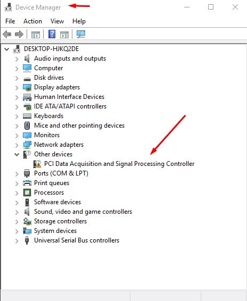Click the Display adapters icon
This screenshot has width=247, height=301.
27,87
